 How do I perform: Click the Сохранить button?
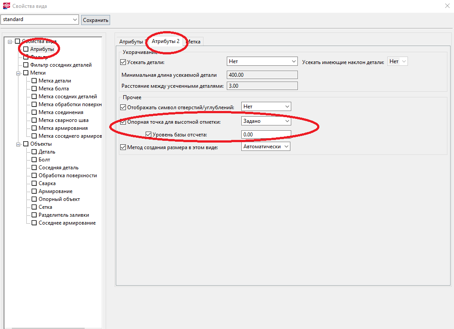[x=95, y=20]
